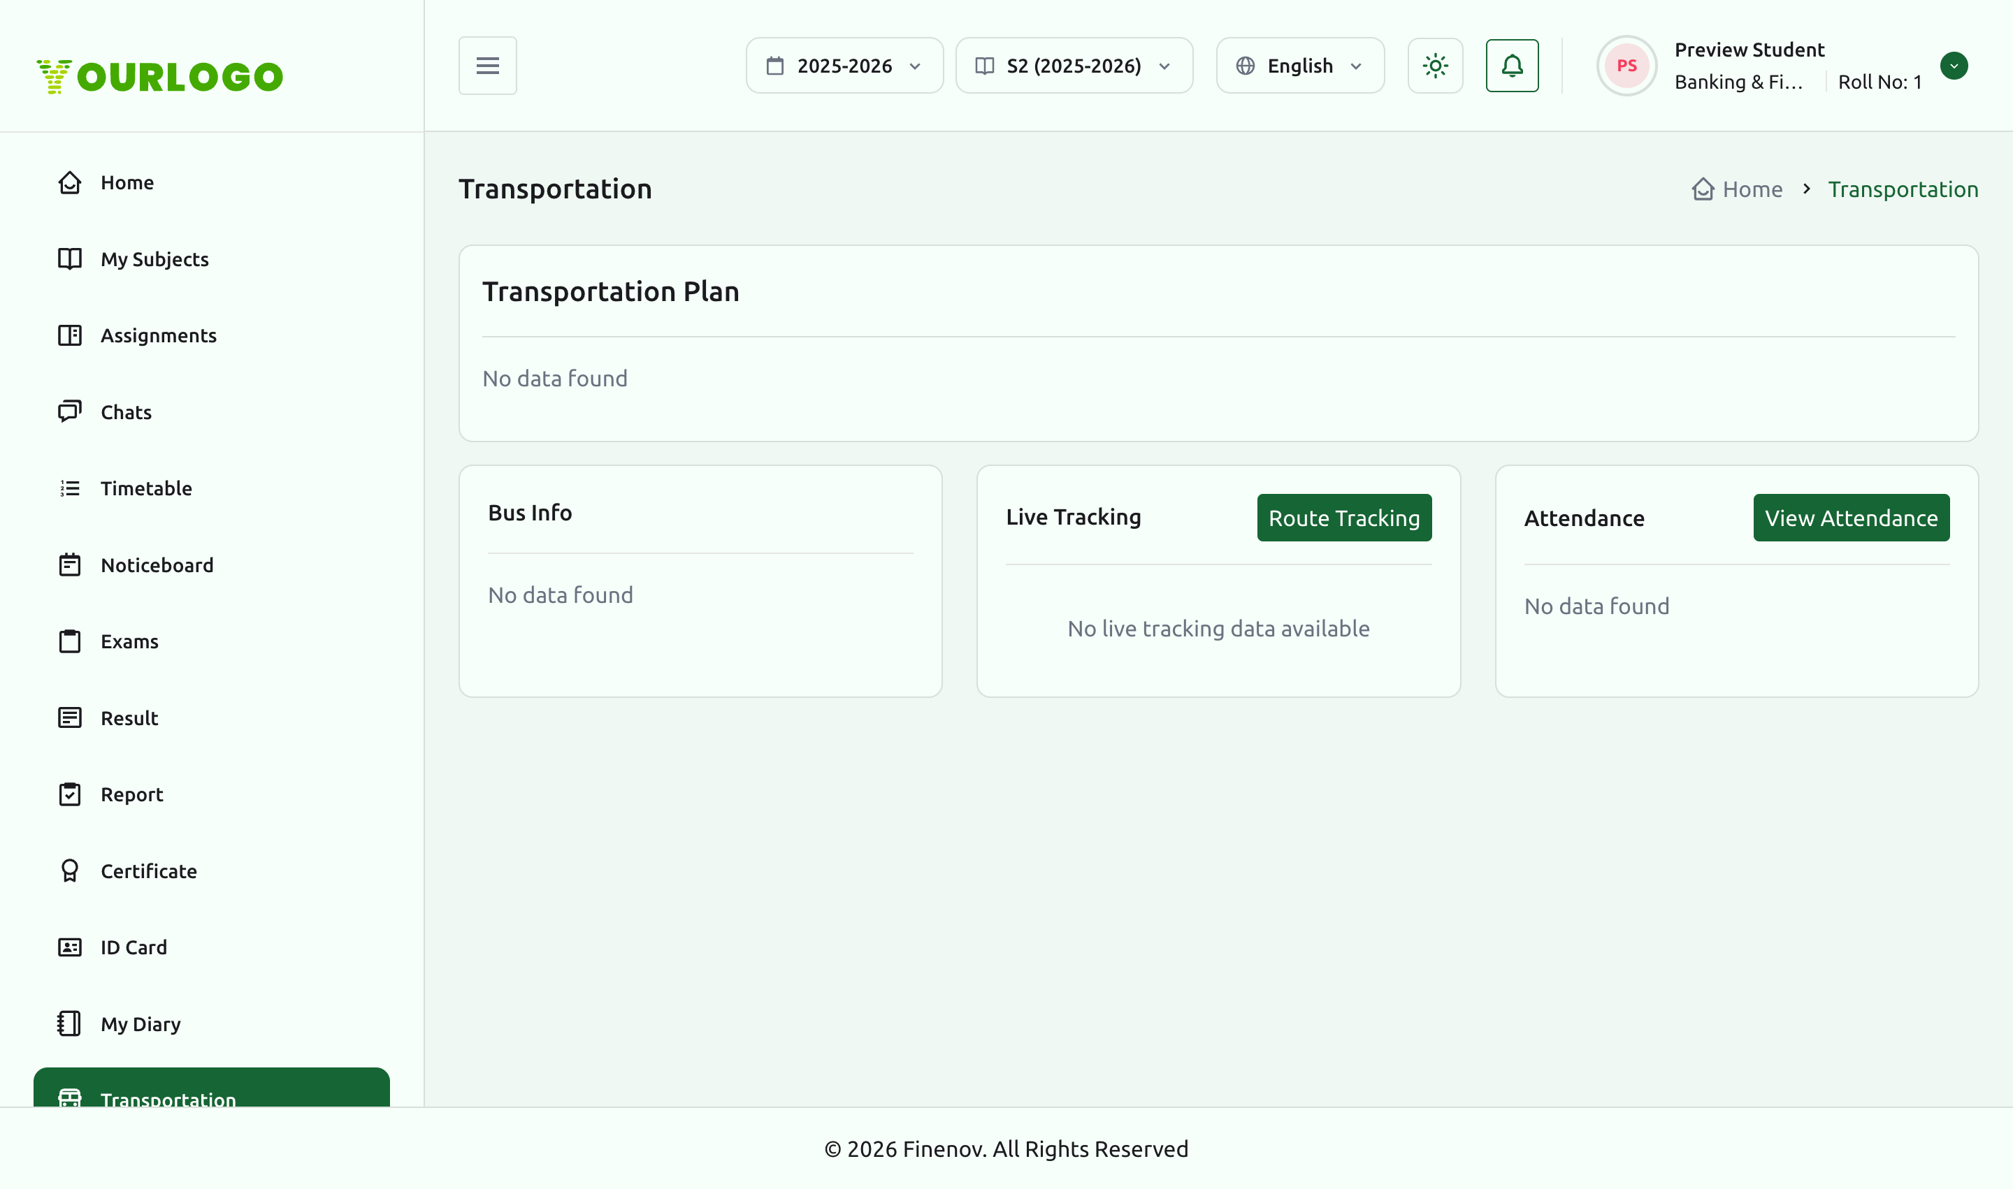Expand the user profile dropdown arrow
The image size is (2013, 1189).
[1954, 66]
